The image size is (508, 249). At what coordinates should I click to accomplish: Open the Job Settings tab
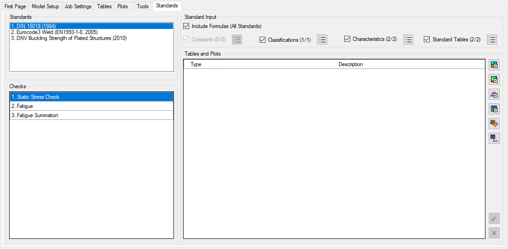(78, 6)
